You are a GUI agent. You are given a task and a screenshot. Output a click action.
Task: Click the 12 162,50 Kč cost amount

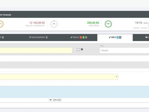coord(37,23)
